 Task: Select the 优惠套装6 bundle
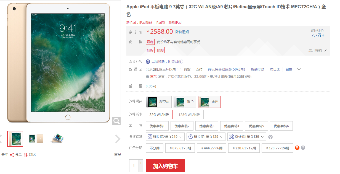coord(281,126)
